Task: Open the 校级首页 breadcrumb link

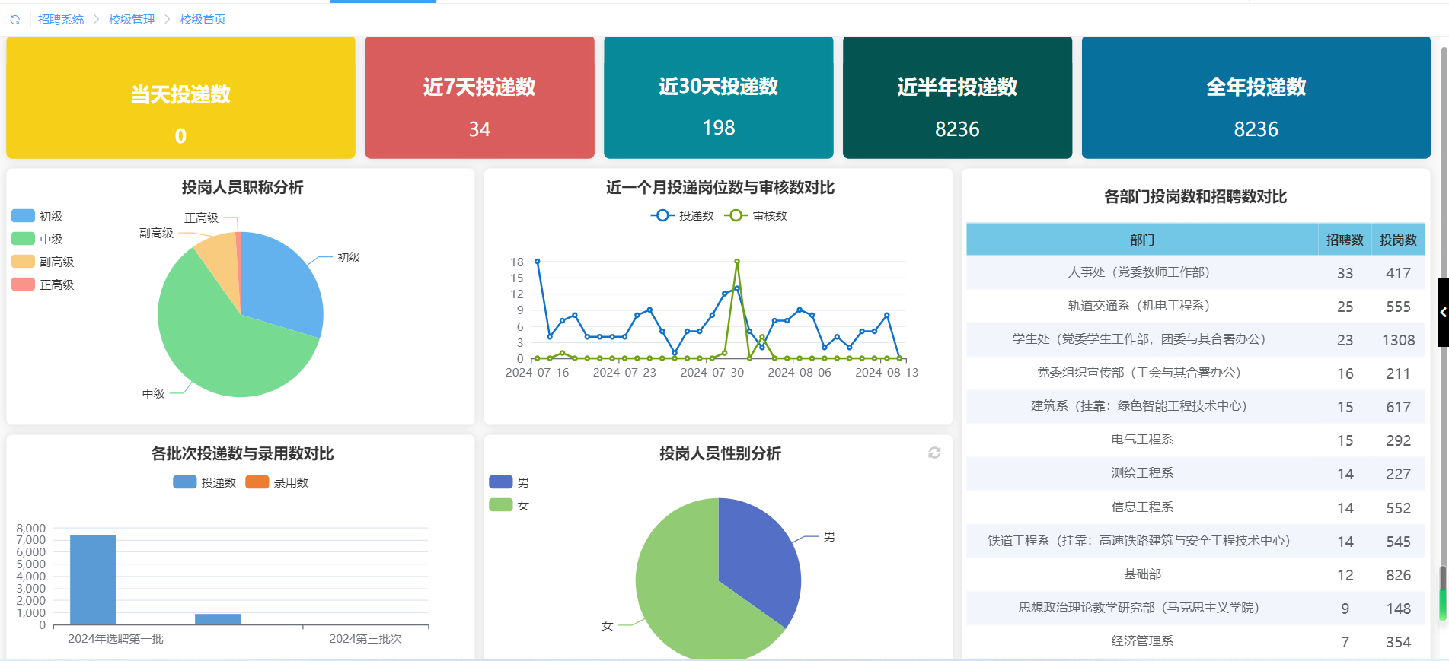Action: 203,20
